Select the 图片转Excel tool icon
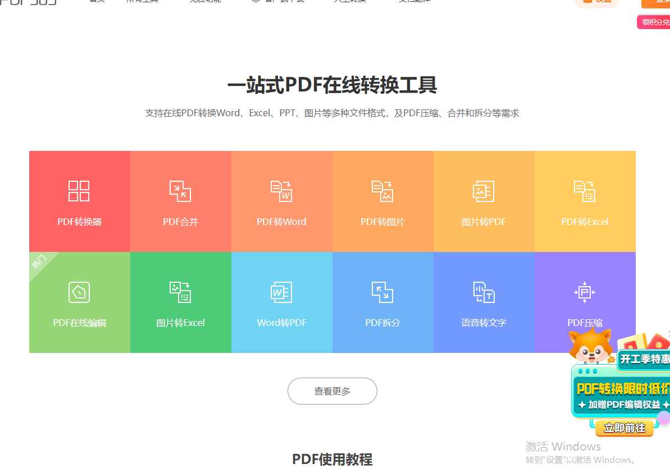 click(x=180, y=292)
